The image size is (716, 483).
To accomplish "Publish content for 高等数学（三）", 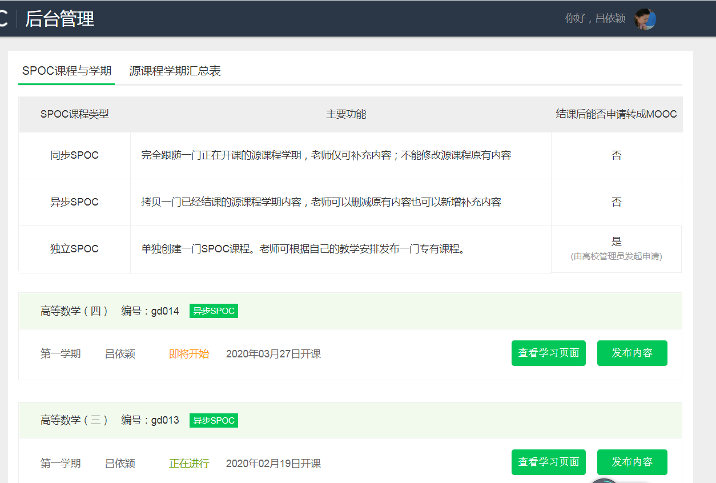I will pos(631,462).
